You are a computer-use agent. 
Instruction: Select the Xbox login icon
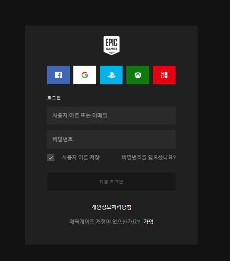click(x=138, y=75)
